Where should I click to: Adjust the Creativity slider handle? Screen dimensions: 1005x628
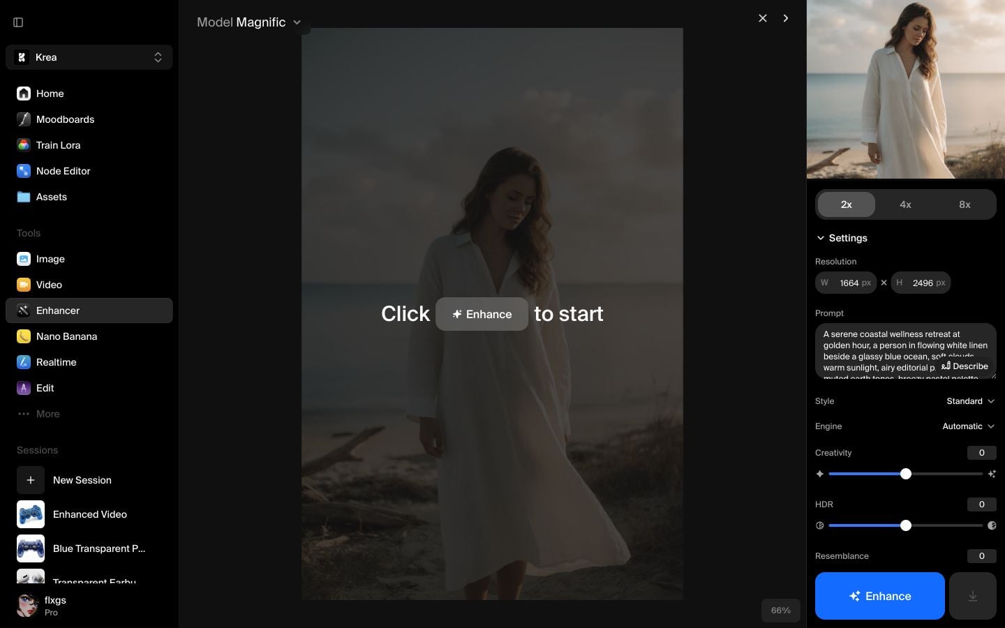coord(906,474)
